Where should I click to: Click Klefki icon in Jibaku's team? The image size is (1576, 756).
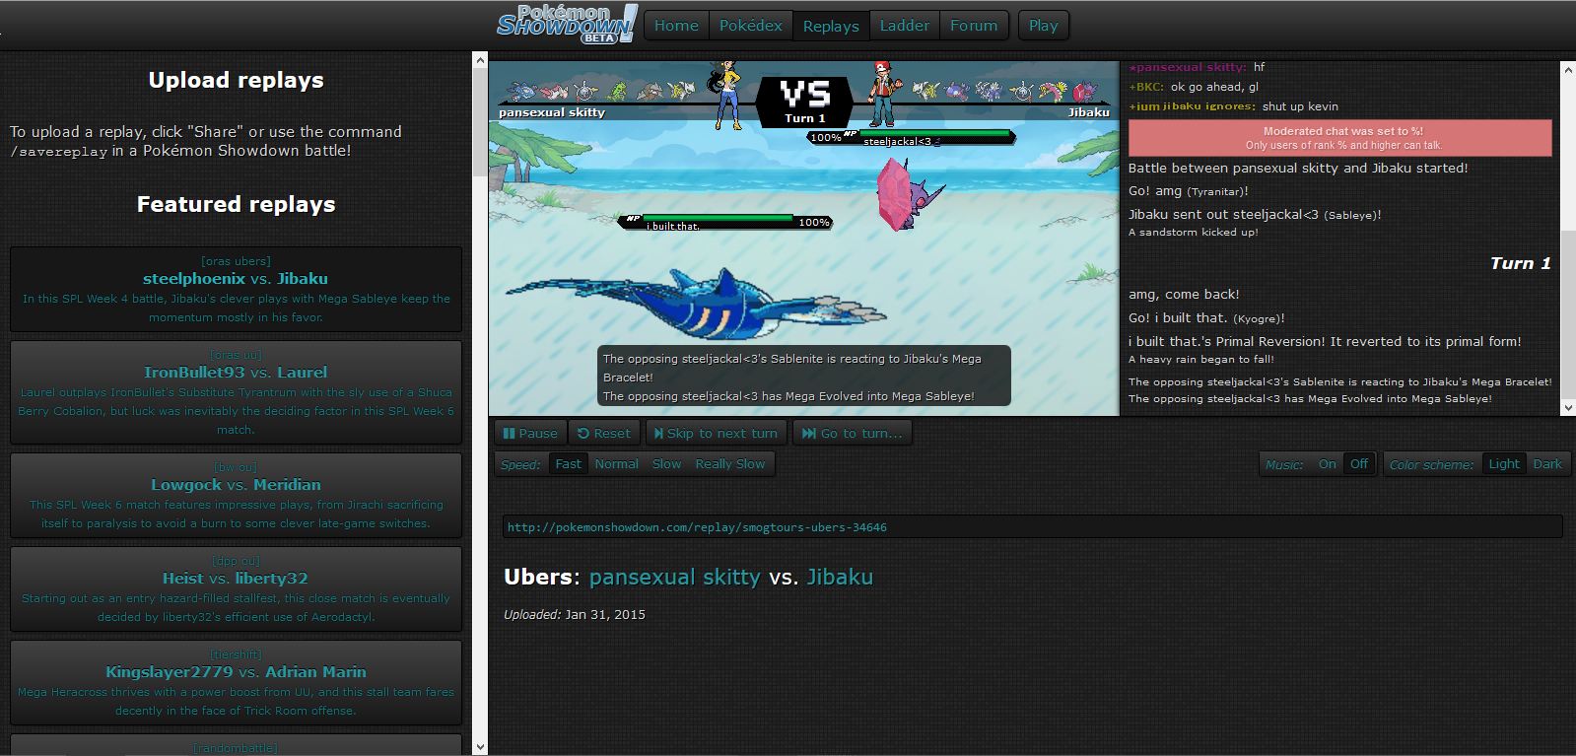click(1021, 91)
